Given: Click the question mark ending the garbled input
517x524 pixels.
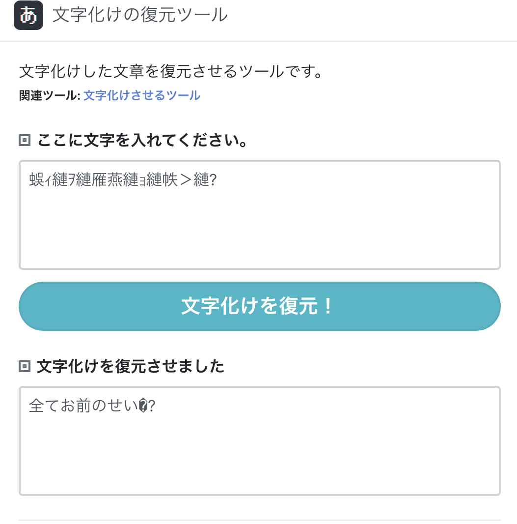Looking at the screenshot, I should 213,180.
